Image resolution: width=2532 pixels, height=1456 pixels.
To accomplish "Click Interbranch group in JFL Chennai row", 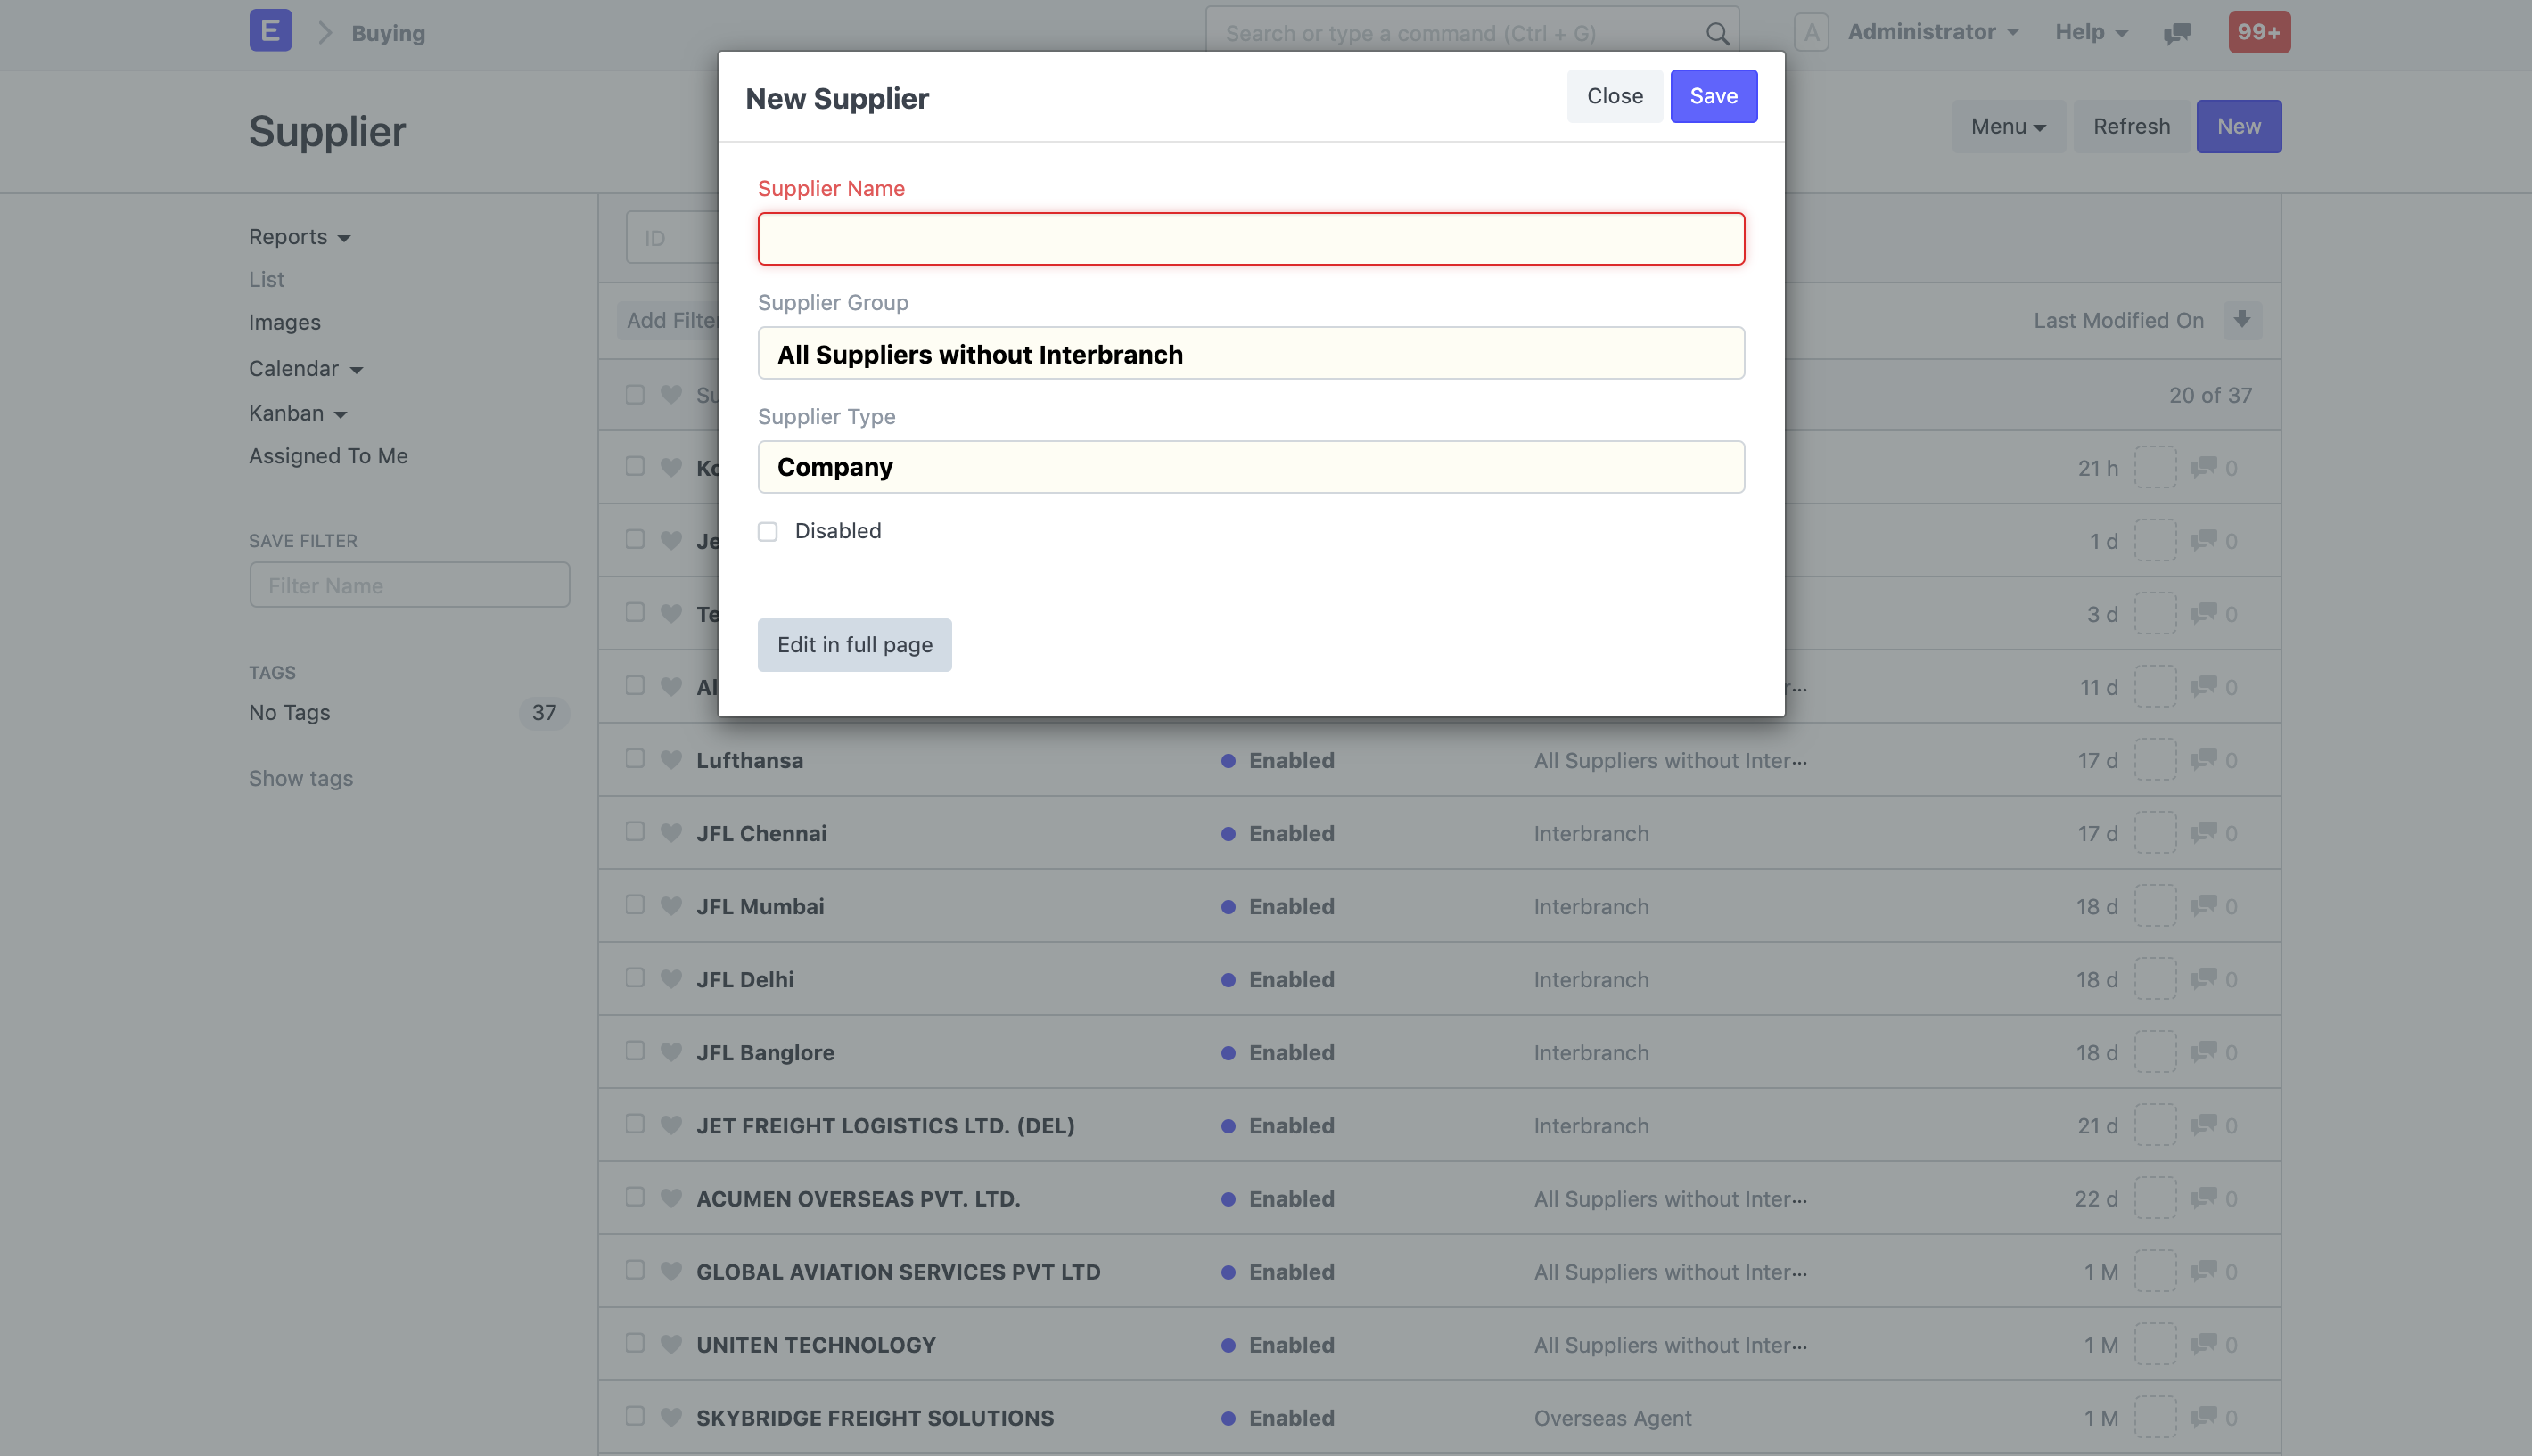I will point(1591,833).
